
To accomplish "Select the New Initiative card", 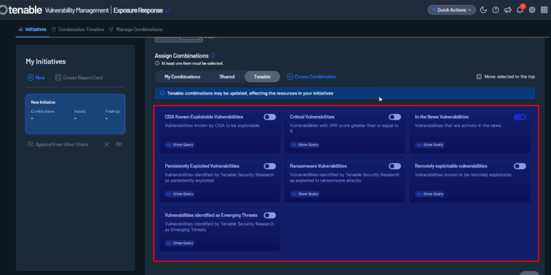I will pos(75,114).
